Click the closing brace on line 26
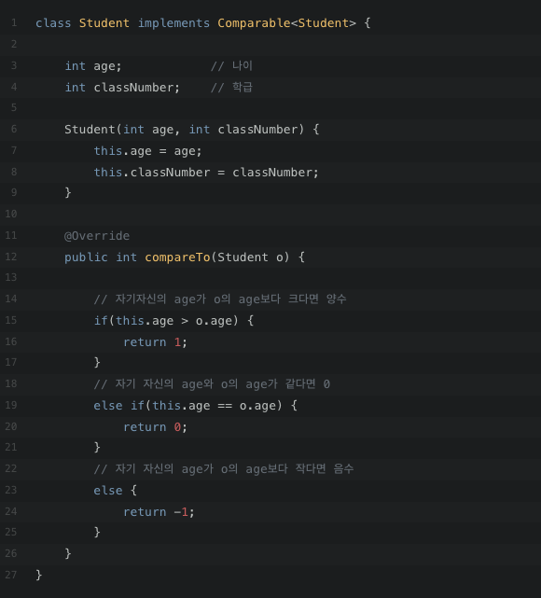This screenshot has width=541, height=598. (x=68, y=553)
